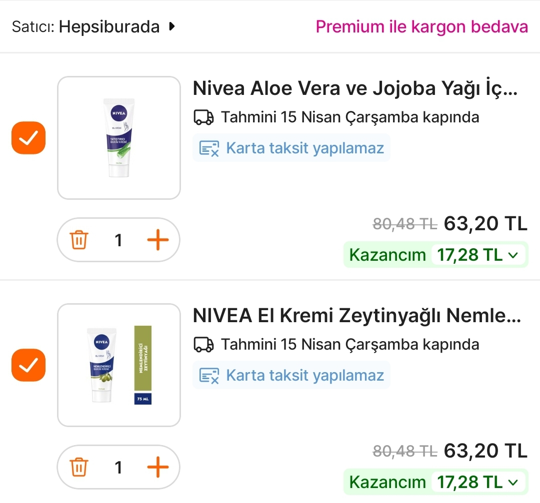Open NIVEA El Kremi Zeytinyağlı product title
Image resolution: width=540 pixels, height=503 pixels.
(356, 316)
